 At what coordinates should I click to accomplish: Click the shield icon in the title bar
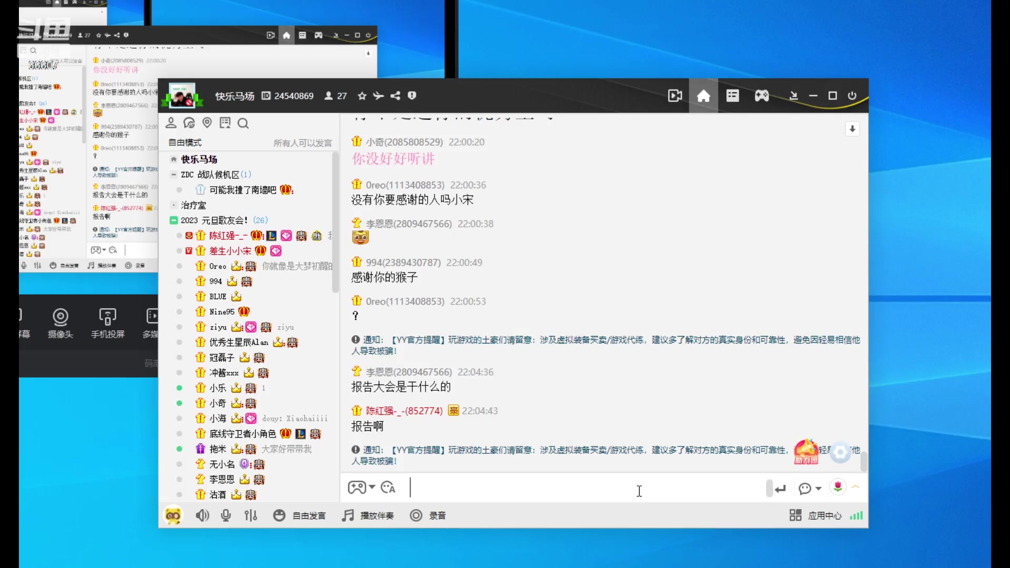(412, 96)
